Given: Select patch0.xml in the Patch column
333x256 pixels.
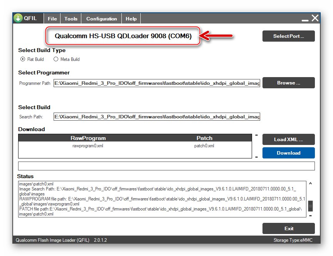Looking at the screenshot, I should [x=204, y=146].
